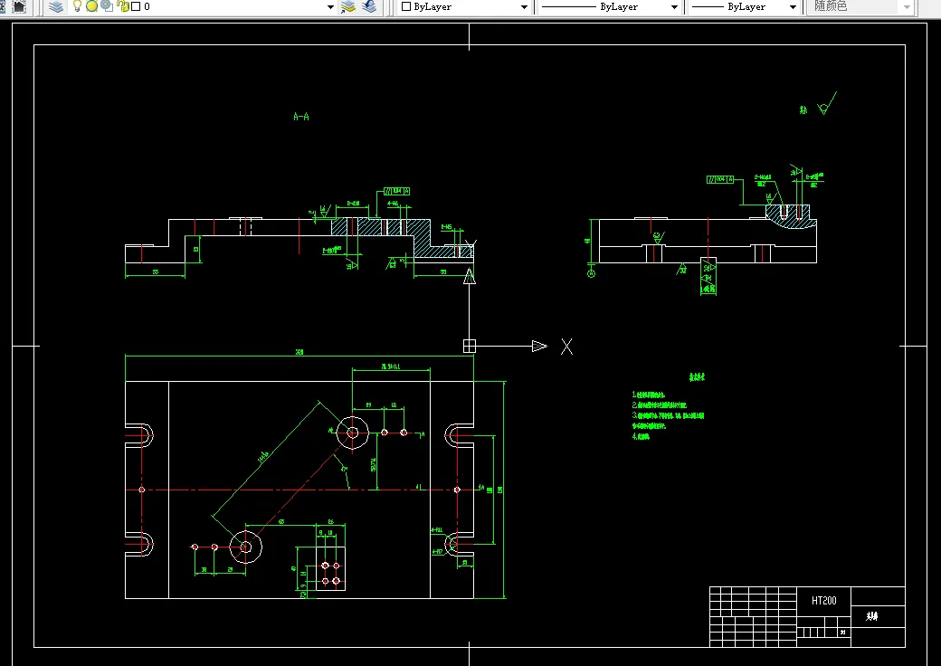Click the Layer Previous icon
This screenshot has width=941, height=666.
[x=370, y=6]
